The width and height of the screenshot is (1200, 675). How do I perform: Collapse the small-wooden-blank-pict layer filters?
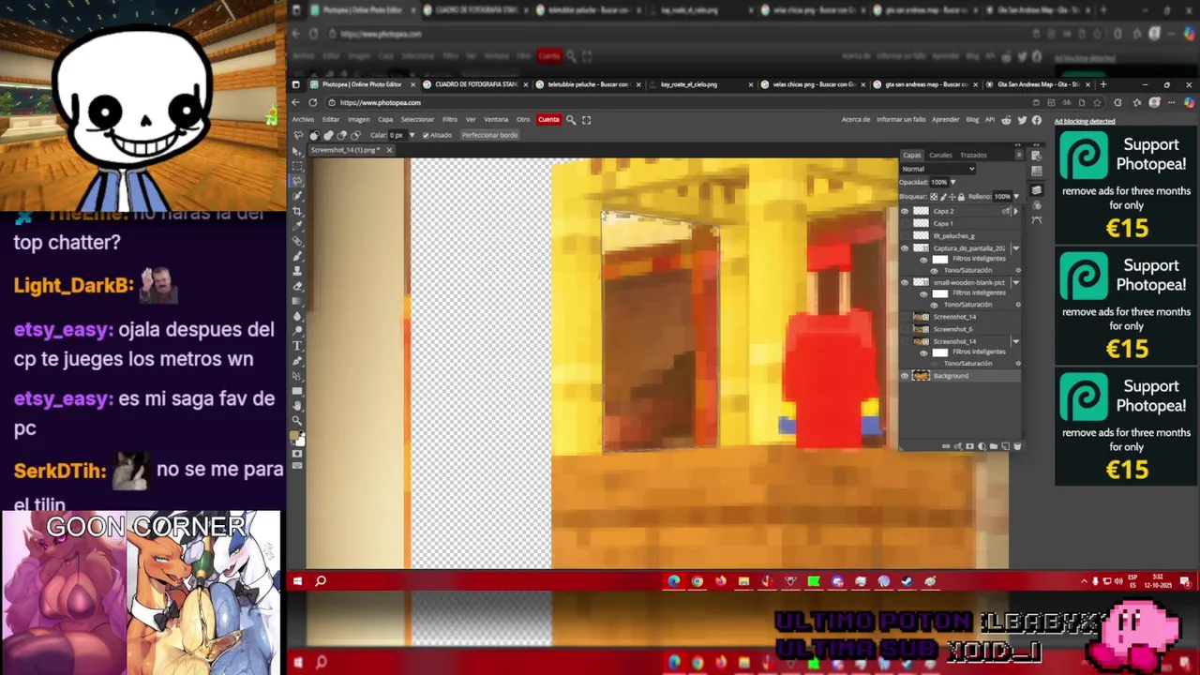coord(1016,282)
